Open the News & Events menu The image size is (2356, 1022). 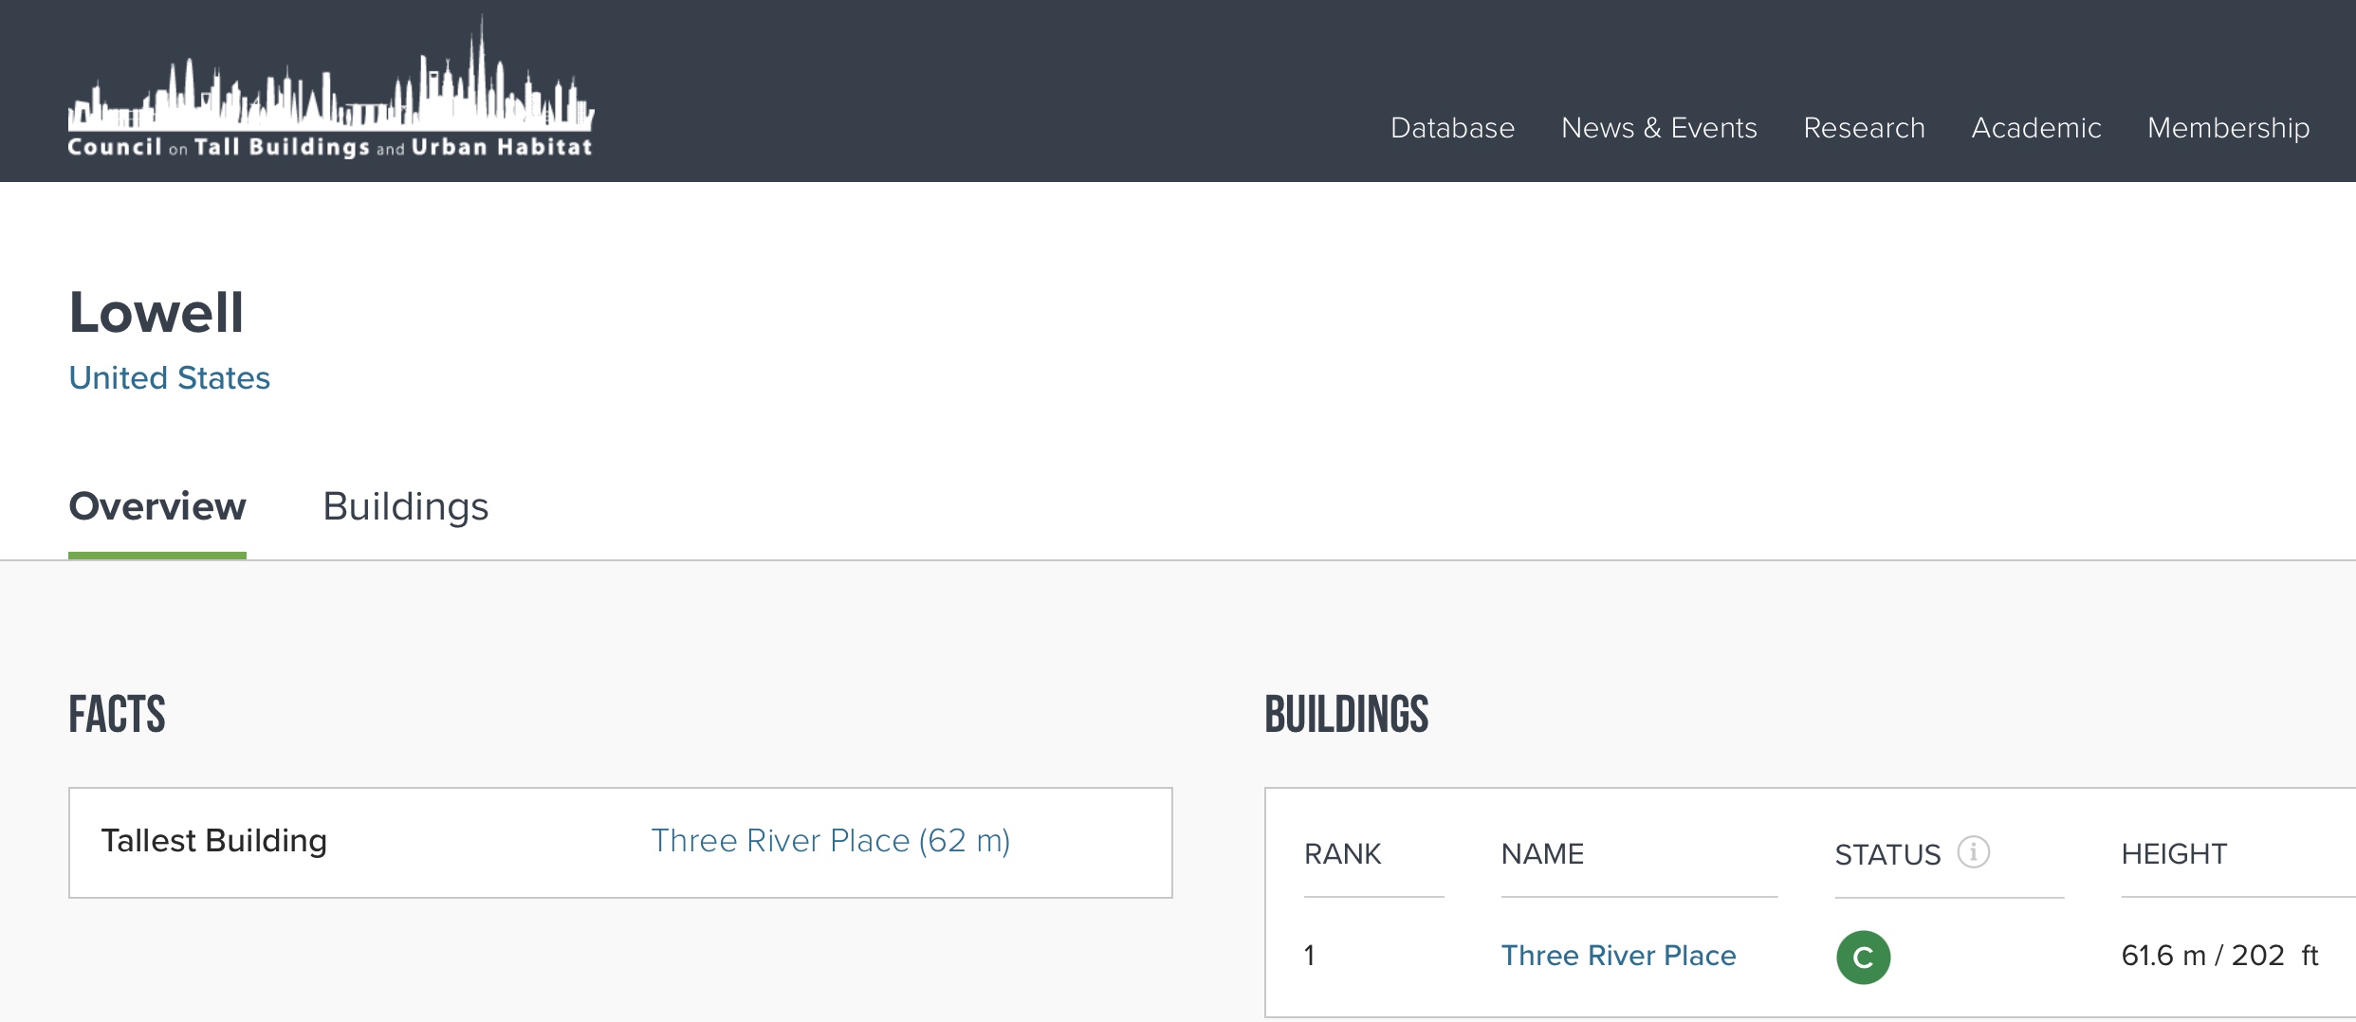(1659, 128)
